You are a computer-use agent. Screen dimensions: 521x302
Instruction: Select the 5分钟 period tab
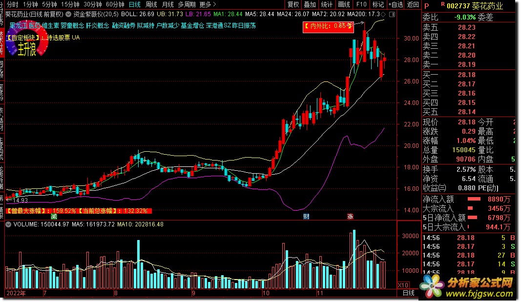point(49,4)
